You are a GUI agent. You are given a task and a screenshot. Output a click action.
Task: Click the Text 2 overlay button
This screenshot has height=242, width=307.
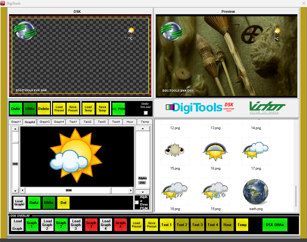(182, 225)
